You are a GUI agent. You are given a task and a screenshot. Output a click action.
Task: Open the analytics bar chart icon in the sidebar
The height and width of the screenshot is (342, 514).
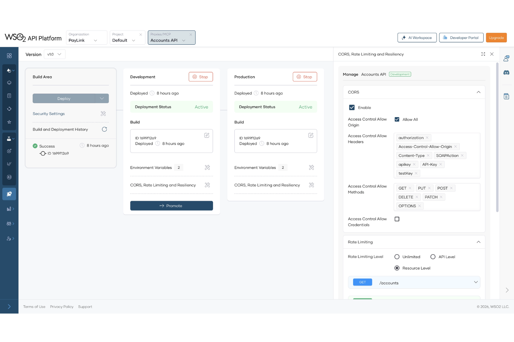(x=9, y=209)
